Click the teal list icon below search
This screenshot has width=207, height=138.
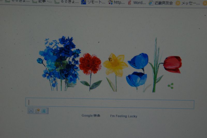pos(44,111)
